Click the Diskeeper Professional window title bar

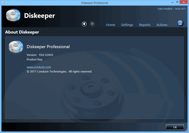(x=94, y=3)
